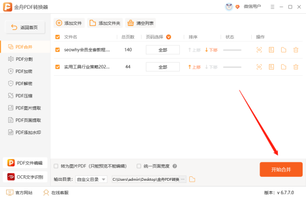Delete the seowhy file with trash icon
306x199 pixels.
point(296,50)
